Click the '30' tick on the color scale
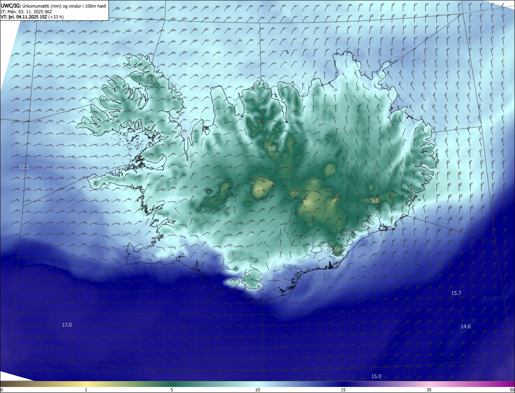This screenshot has height=393, width=515. pos(429,390)
